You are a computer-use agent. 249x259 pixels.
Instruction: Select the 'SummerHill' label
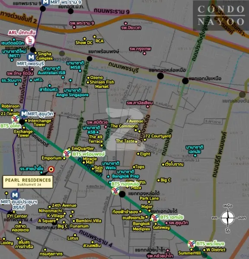coord(190,253)
